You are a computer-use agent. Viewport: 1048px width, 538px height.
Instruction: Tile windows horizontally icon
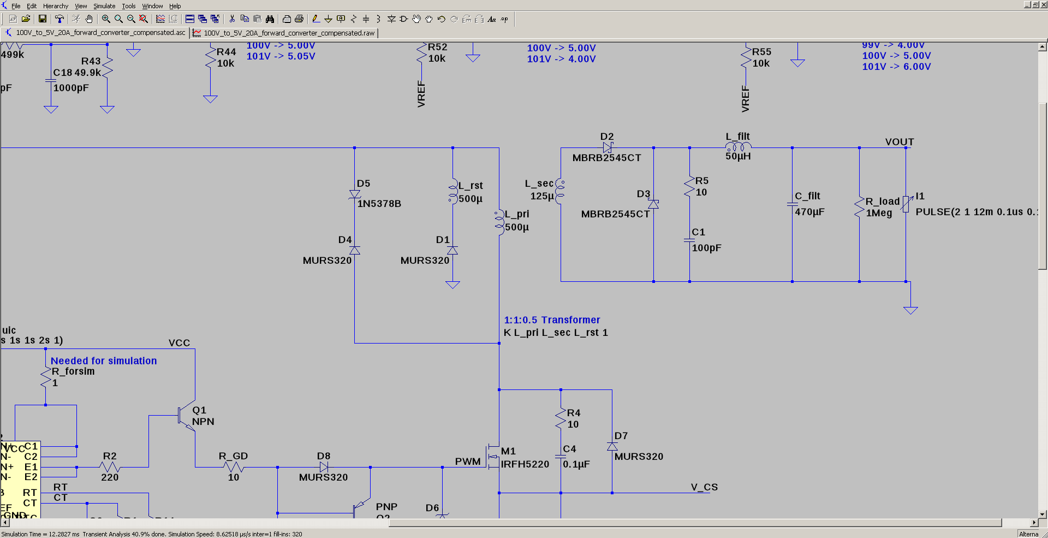(190, 19)
